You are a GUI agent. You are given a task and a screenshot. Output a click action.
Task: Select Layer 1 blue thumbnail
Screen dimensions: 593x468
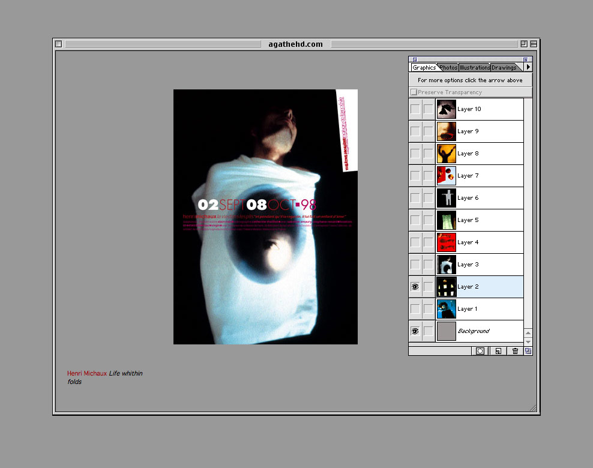(x=447, y=309)
